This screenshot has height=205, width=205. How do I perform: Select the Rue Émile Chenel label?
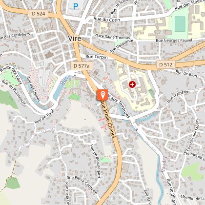coord(108,119)
